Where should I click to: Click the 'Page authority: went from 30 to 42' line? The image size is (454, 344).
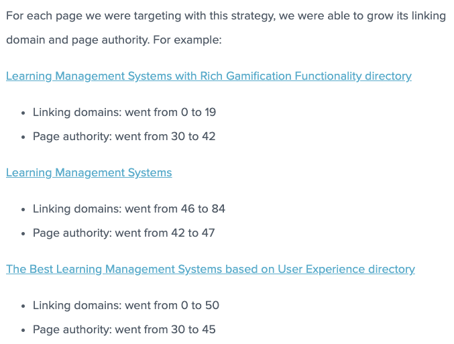[x=124, y=136]
